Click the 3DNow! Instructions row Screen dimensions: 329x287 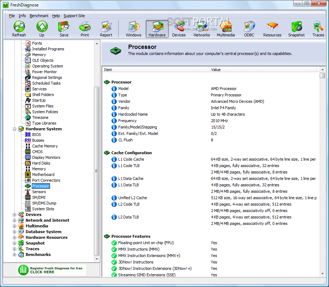click(210, 262)
